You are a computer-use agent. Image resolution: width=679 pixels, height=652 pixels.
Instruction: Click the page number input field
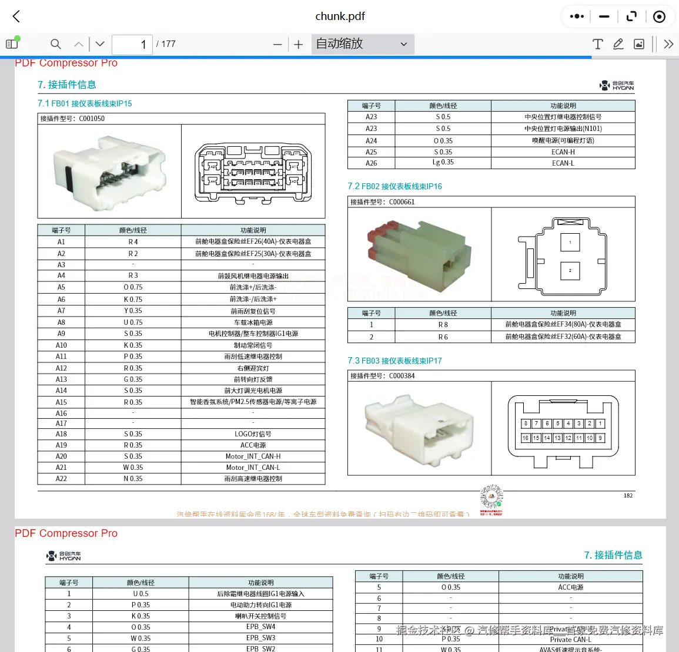click(x=132, y=44)
